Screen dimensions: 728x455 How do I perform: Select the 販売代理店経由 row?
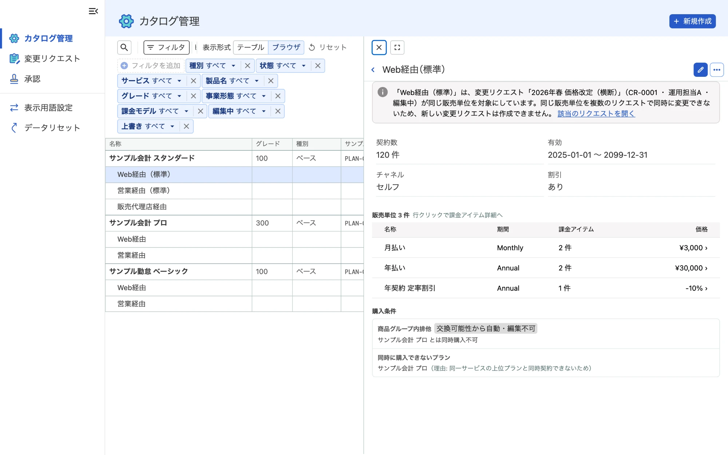[234, 207]
